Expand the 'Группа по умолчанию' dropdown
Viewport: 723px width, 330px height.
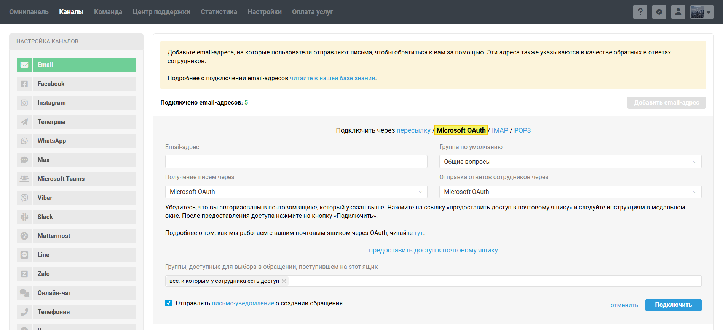pos(570,162)
